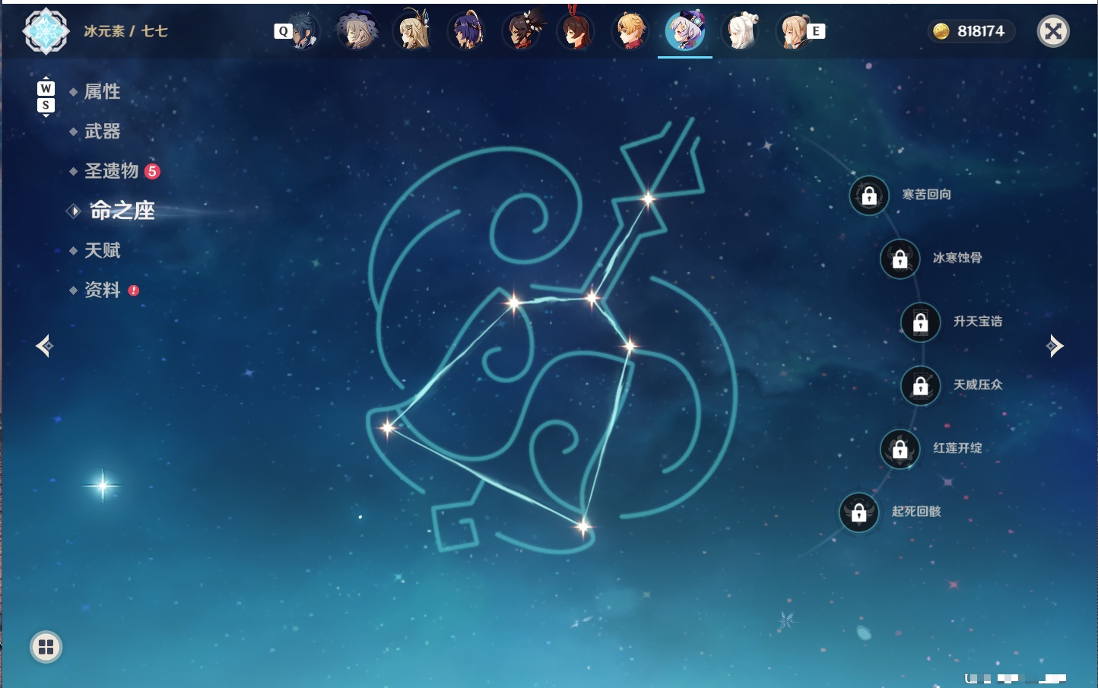
Task: Open the locked 升天宝诰 constellation node
Action: 920,322
